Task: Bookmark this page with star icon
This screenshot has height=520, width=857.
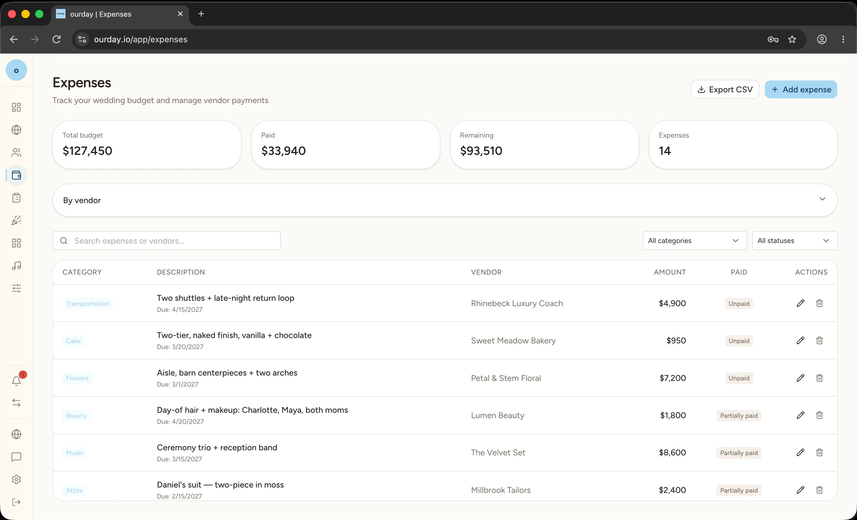Action: pos(792,39)
